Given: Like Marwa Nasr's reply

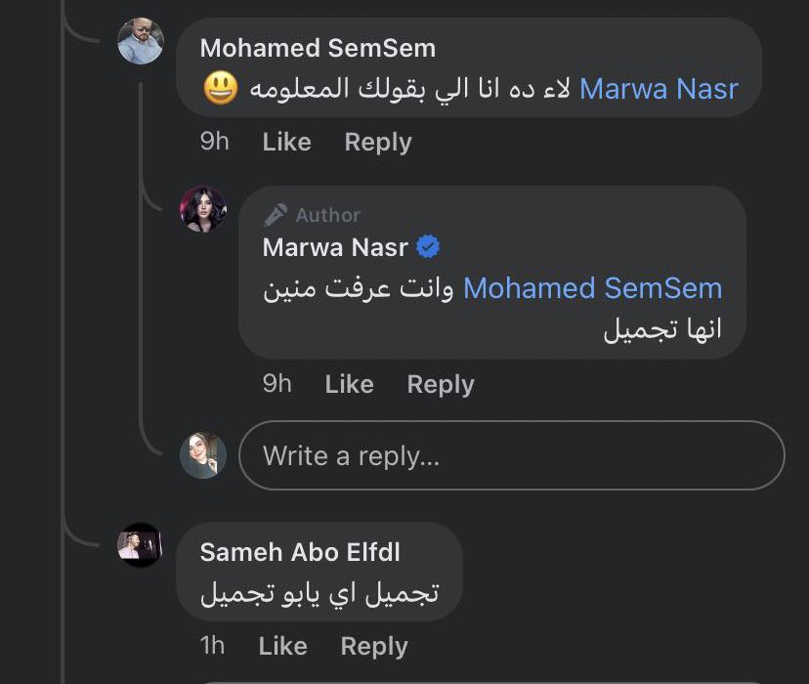Looking at the screenshot, I should (x=349, y=384).
